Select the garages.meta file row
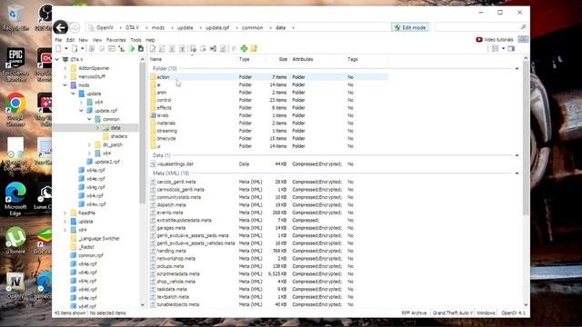Image resolution: width=582 pixels, height=327 pixels. point(269,228)
